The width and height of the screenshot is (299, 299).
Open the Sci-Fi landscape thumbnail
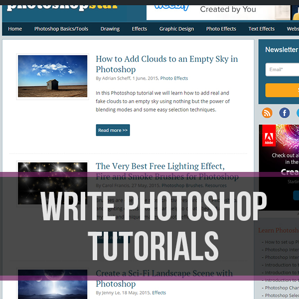point(53,284)
